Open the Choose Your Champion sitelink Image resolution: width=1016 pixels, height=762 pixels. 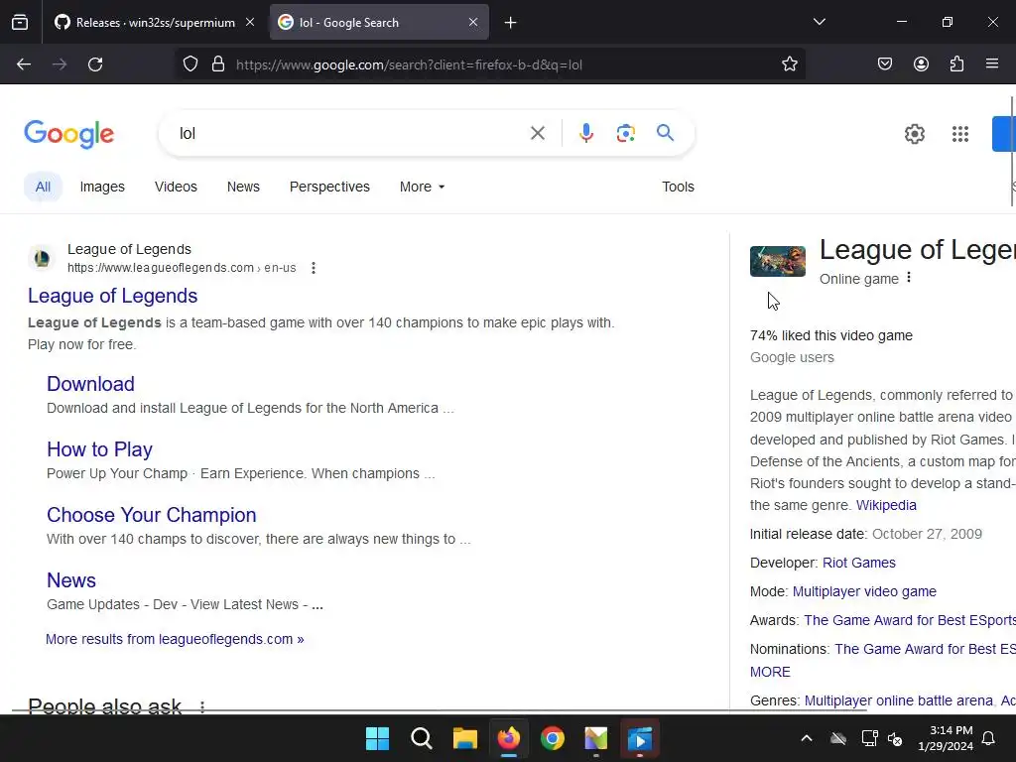[152, 515]
